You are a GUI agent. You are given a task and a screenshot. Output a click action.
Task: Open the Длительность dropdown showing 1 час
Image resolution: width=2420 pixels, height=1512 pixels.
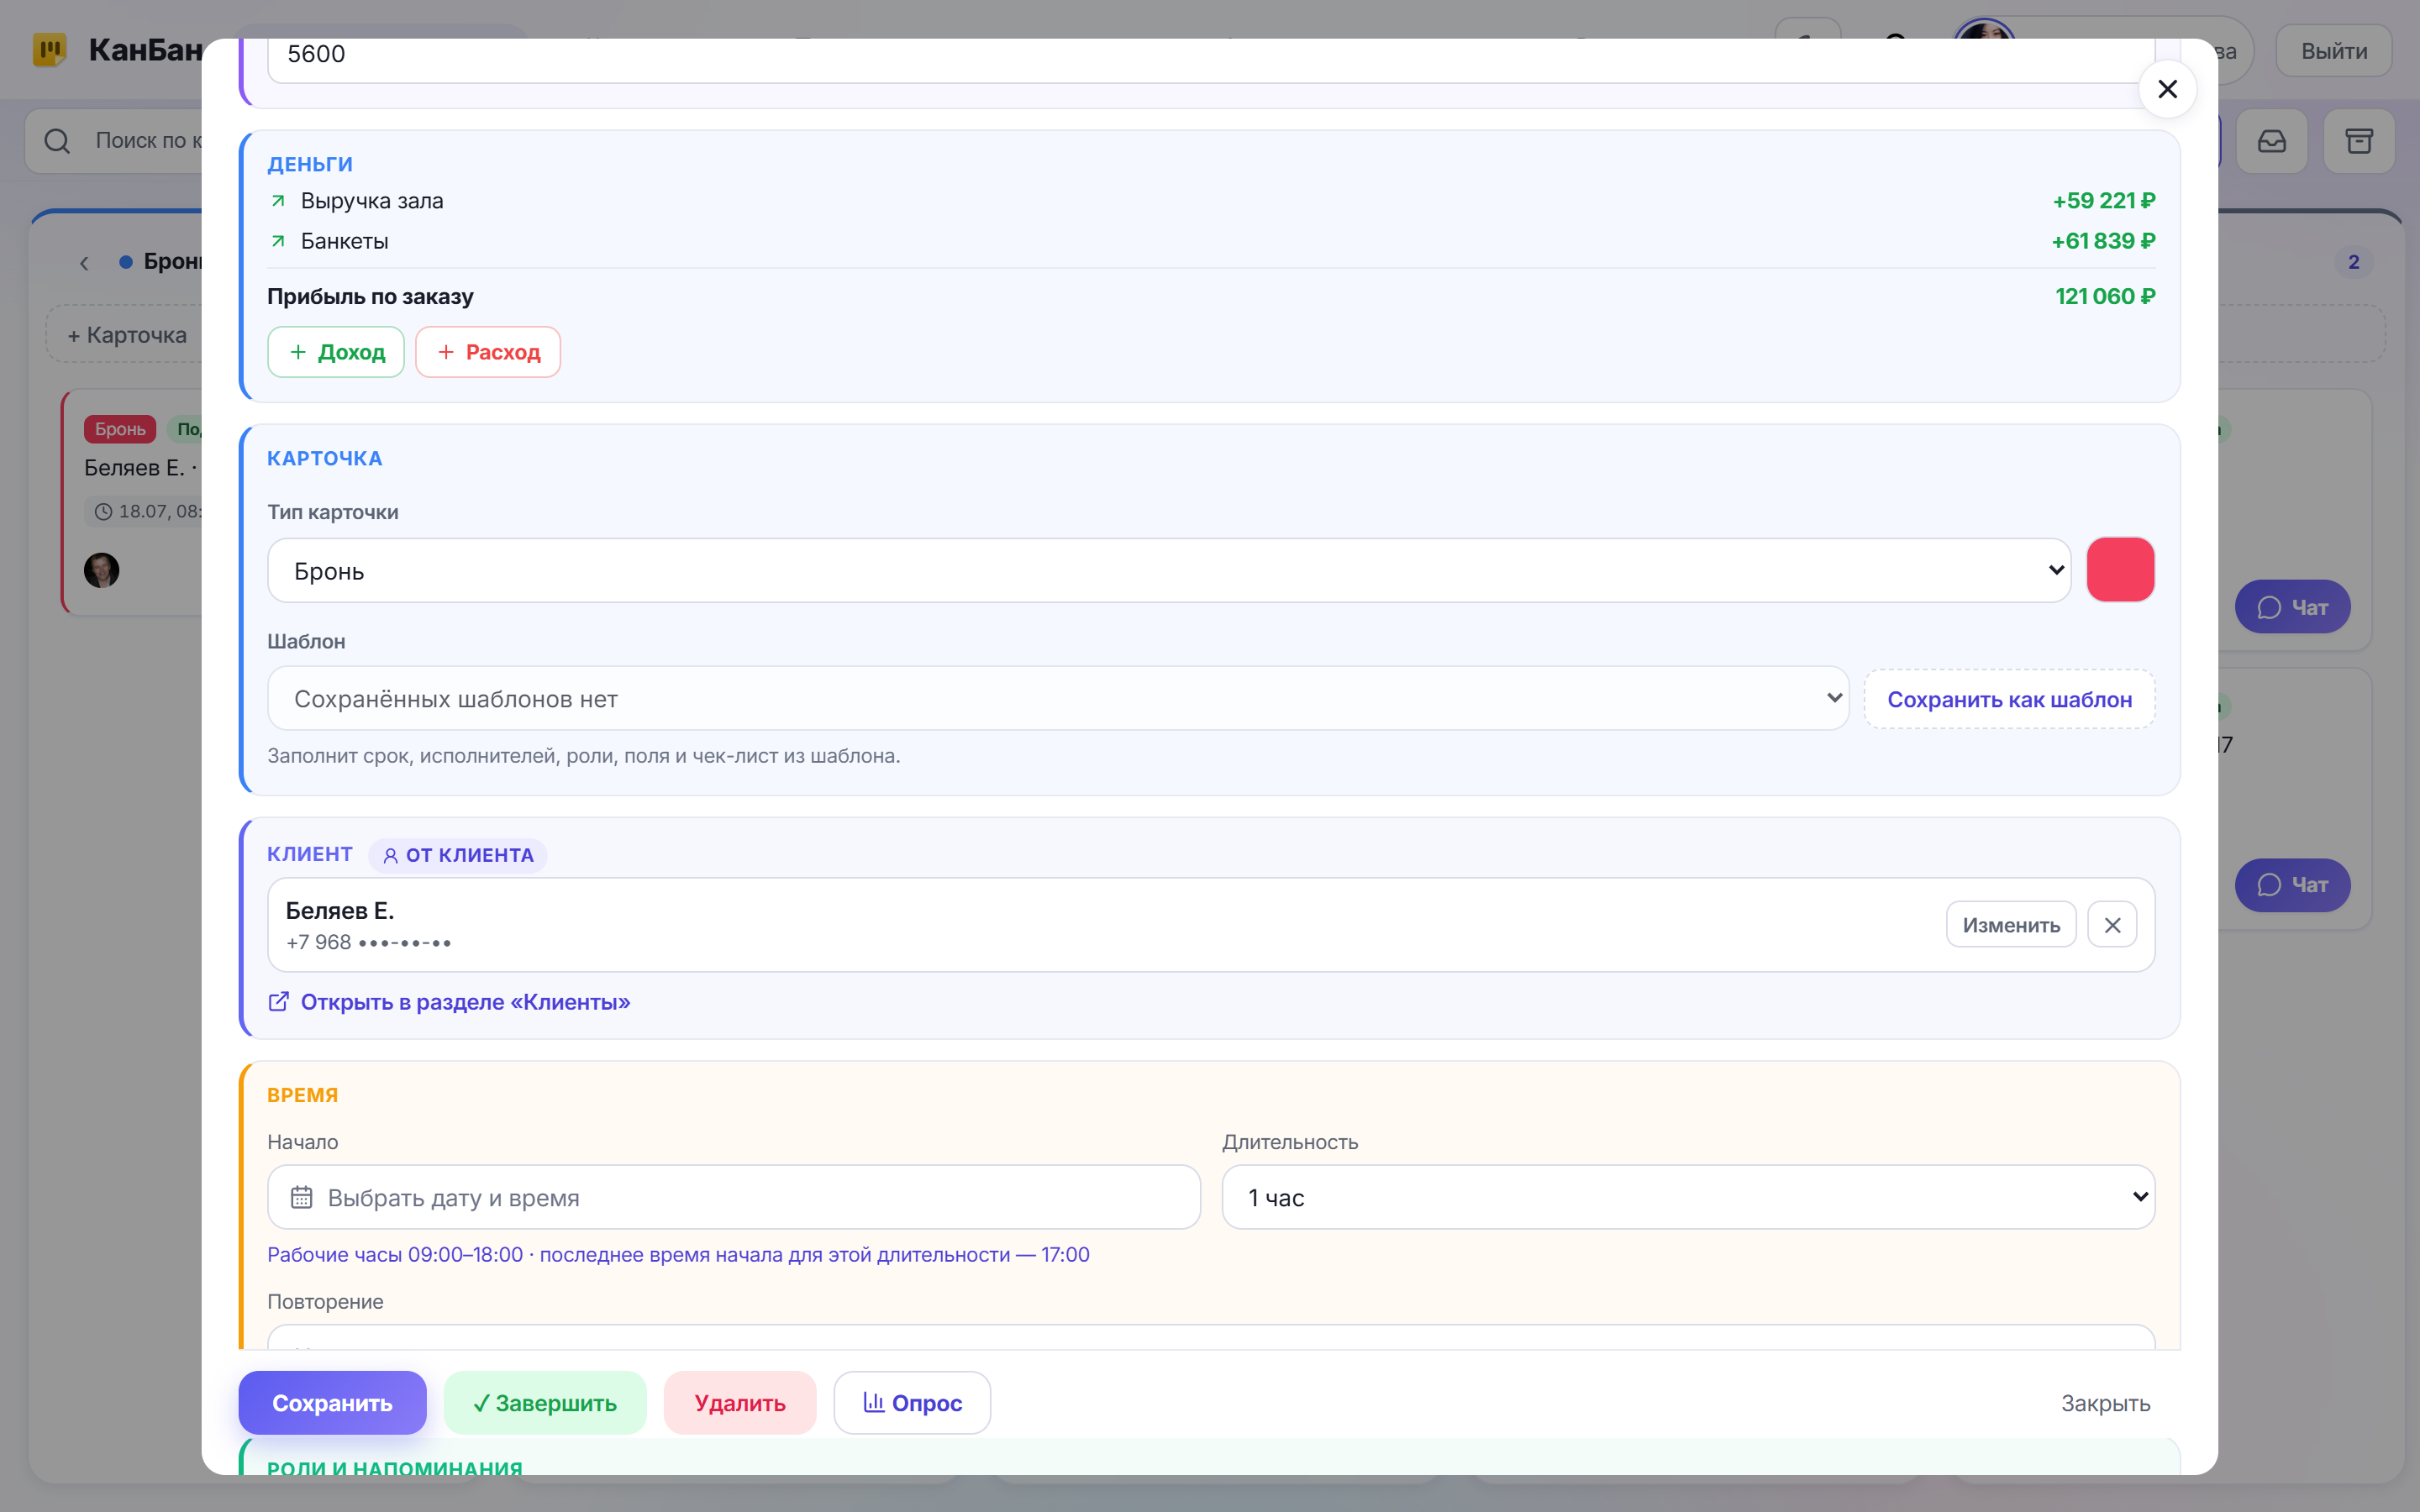click(x=1688, y=1197)
